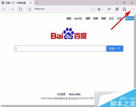Click the 登录 login link
136x107 pixels.
pyautogui.click(x=111, y=18)
